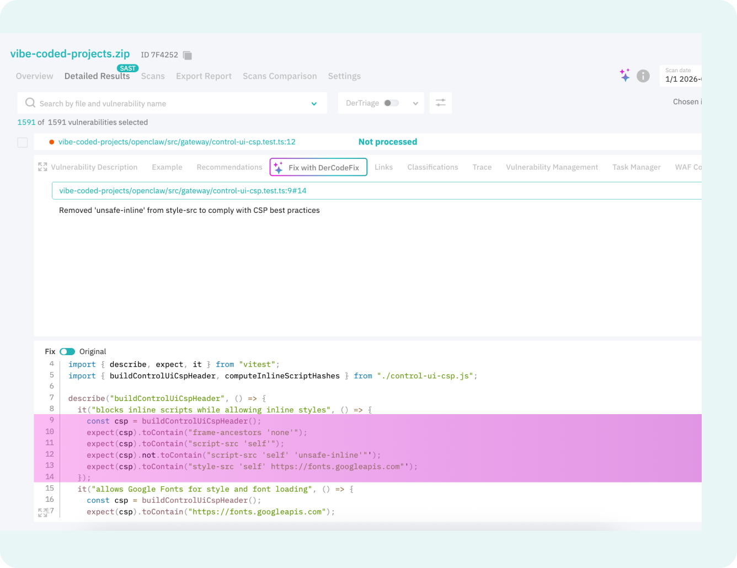This screenshot has width=737, height=568.
Task: Click the 1591 selected vulnerabilities count
Action: pyautogui.click(x=26, y=122)
